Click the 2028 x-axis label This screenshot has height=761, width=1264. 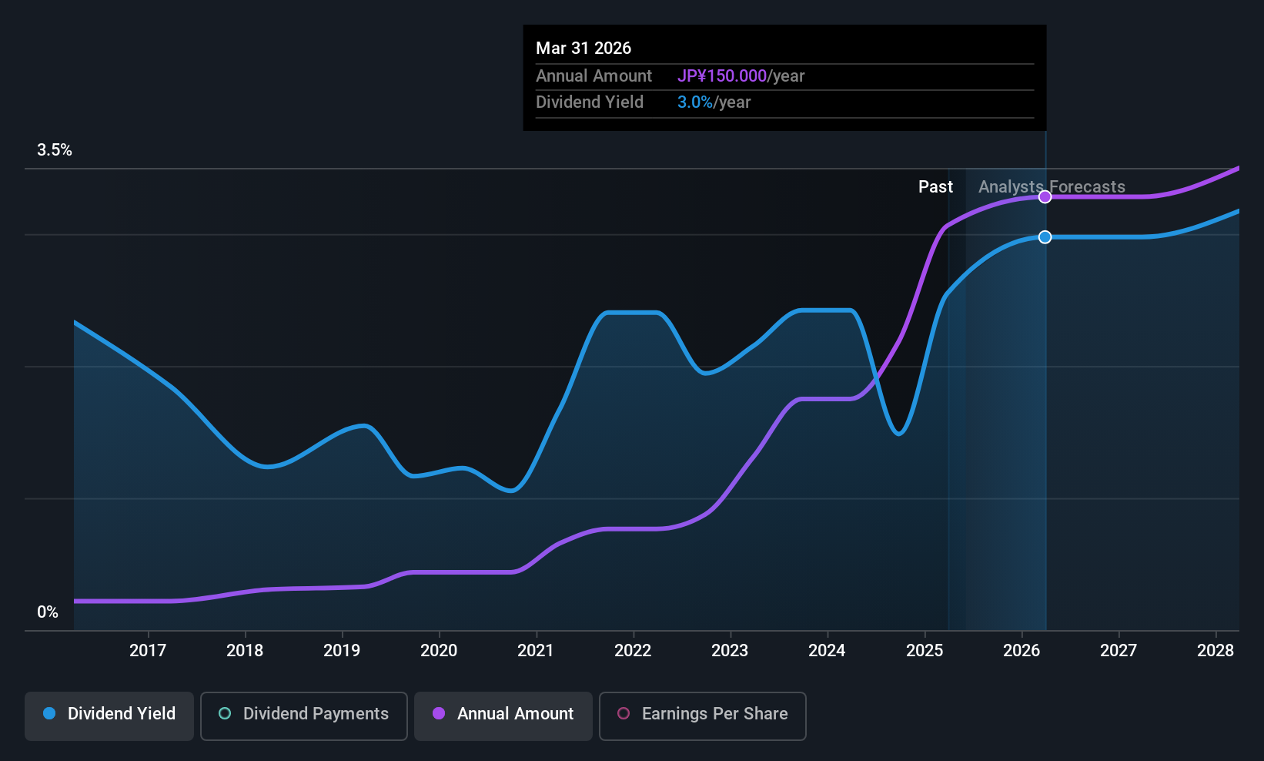coord(1216,651)
